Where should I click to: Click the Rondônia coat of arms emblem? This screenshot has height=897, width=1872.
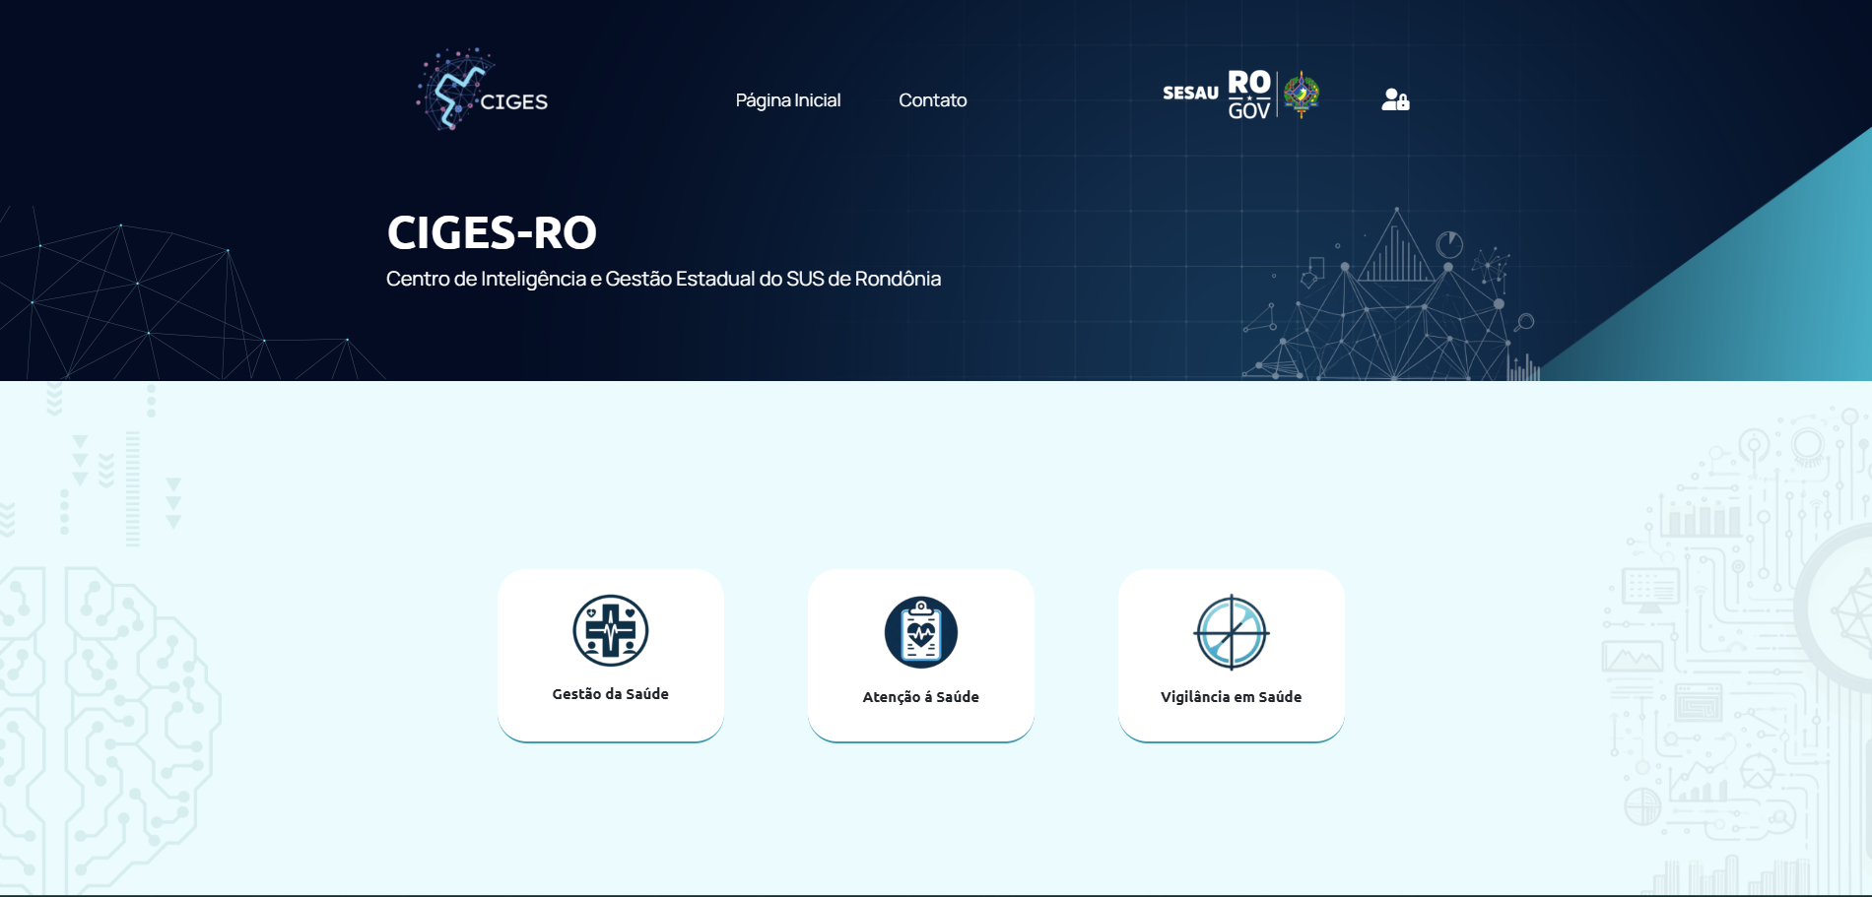click(1302, 95)
